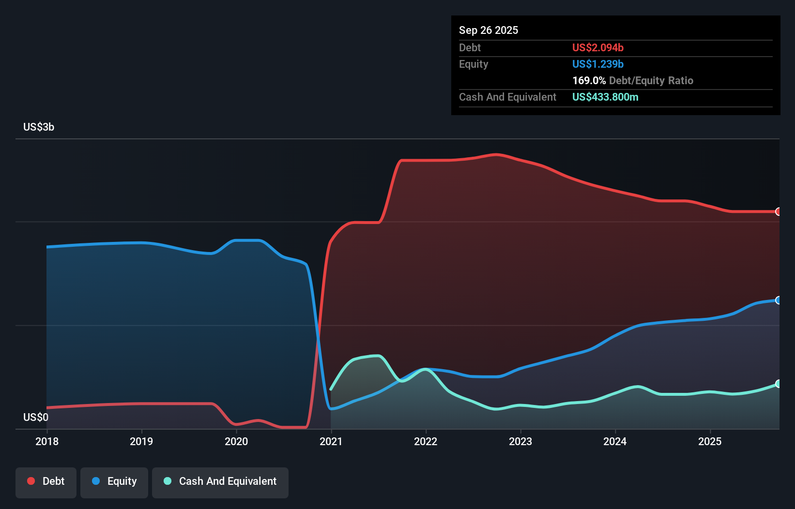Click the Sep 26 2025 tooltip header
Screen dimensions: 795x509
coord(489,30)
